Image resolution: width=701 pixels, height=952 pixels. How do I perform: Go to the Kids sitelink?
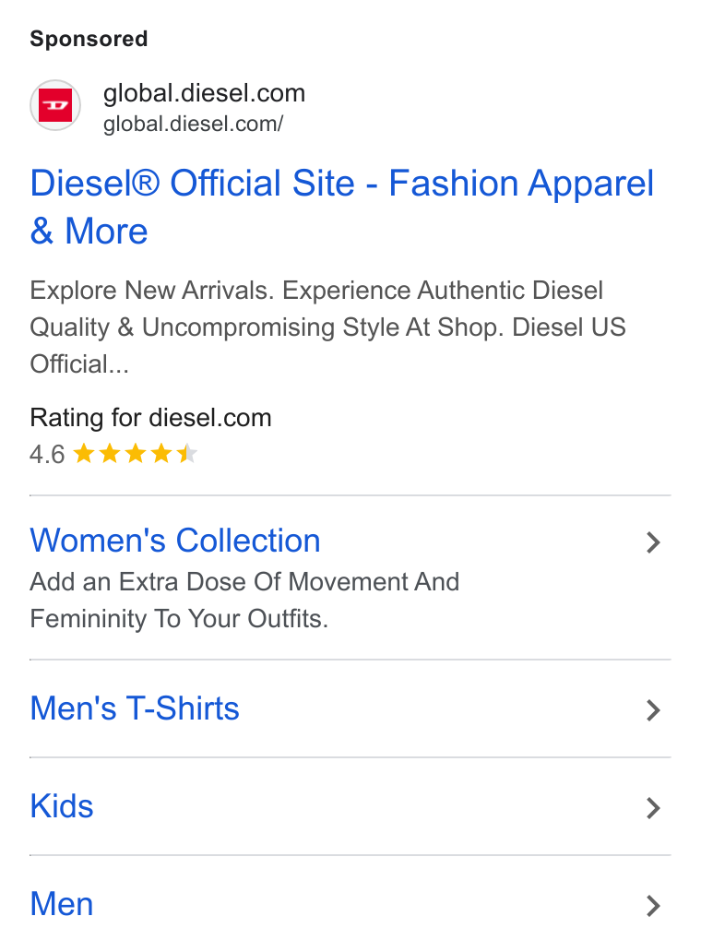click(61, 806)
